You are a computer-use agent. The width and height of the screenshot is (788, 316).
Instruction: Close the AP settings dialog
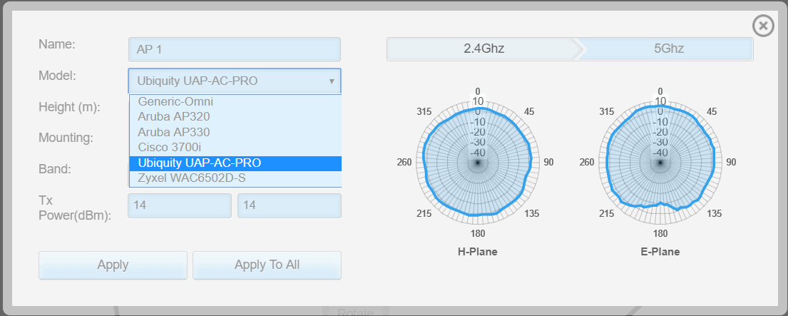point(763,26)
